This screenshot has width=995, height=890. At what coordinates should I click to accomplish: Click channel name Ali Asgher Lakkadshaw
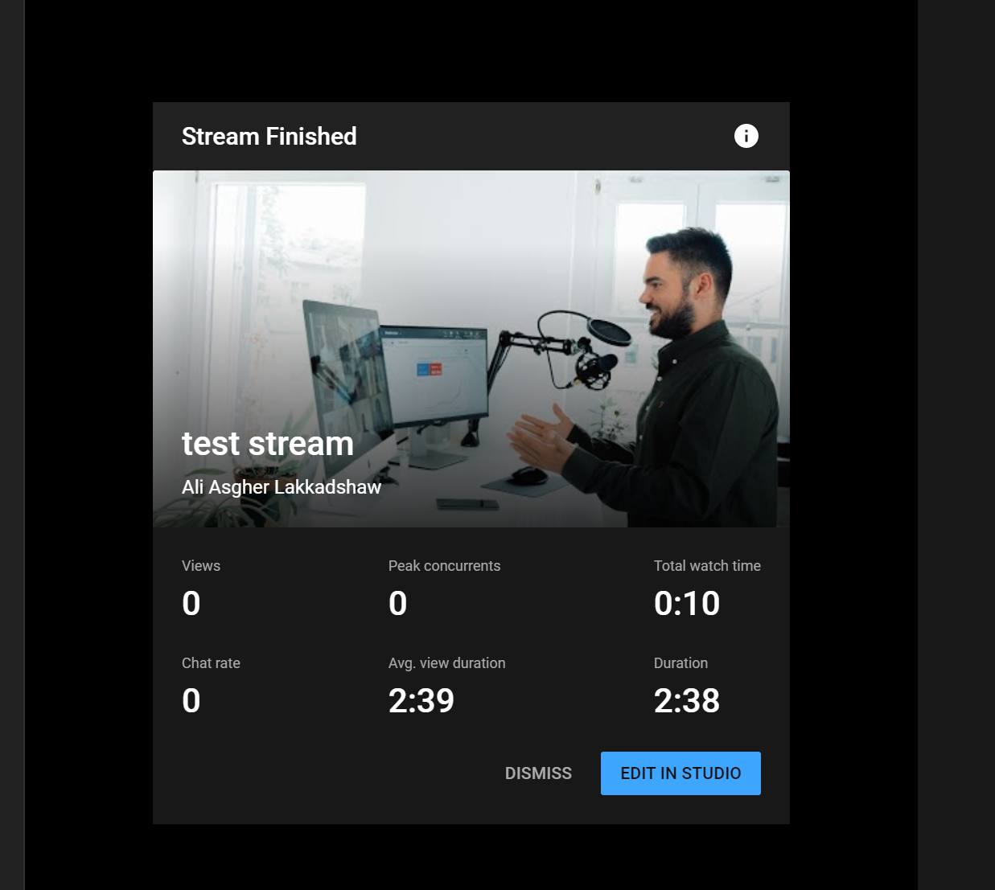282,487
